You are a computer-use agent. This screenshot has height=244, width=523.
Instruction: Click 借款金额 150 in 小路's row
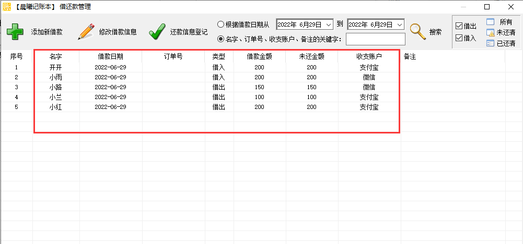coord(259,87)
